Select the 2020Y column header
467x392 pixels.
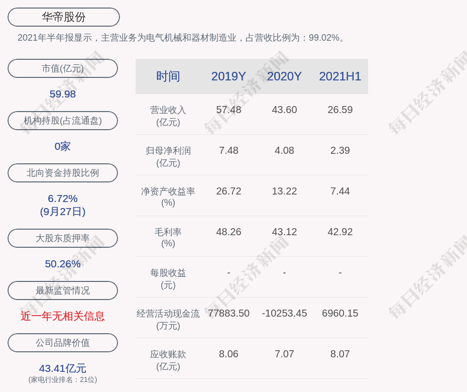(x=284, y=76)
